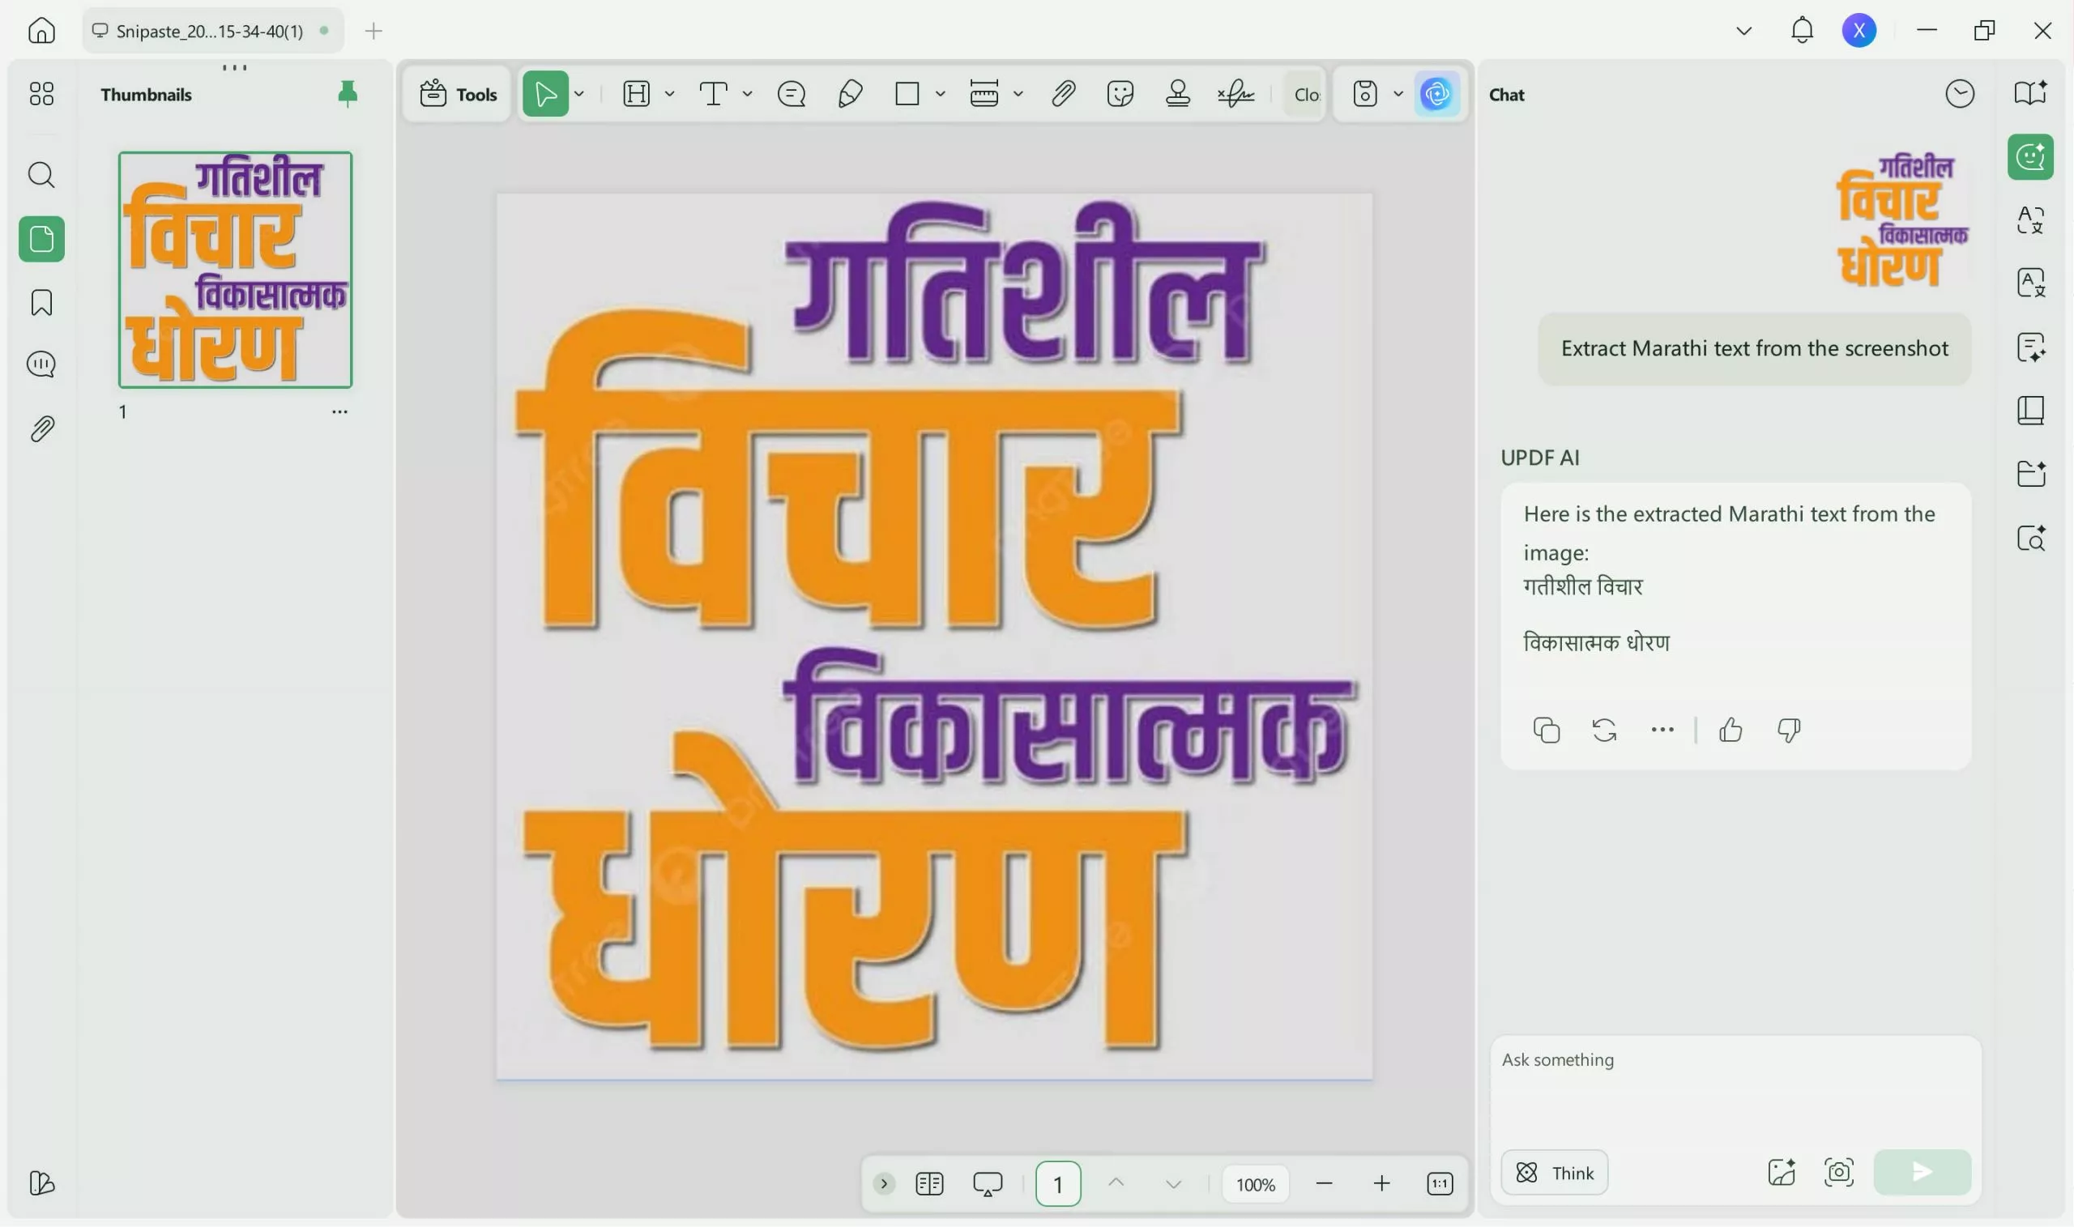Toggle the UPDF AI panel button
The height and width of the screenshot is (1227, 2074).
coord(1437,94)
